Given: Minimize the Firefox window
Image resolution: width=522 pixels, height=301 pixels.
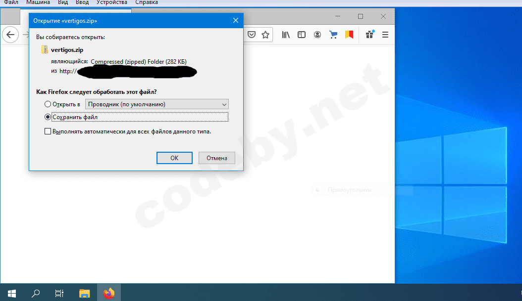Looking at the screenshot, I should 338,16.
